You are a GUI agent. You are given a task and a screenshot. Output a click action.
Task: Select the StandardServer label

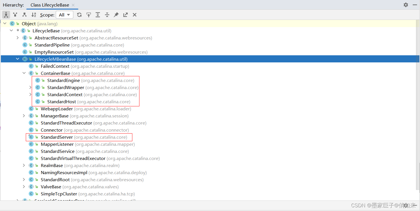pos(57,137)
